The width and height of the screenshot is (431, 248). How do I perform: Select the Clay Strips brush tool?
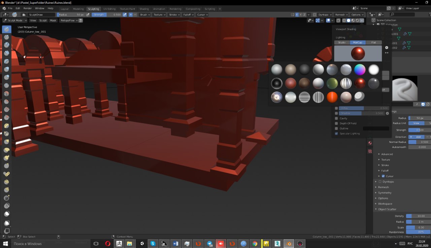click(6, 53)
